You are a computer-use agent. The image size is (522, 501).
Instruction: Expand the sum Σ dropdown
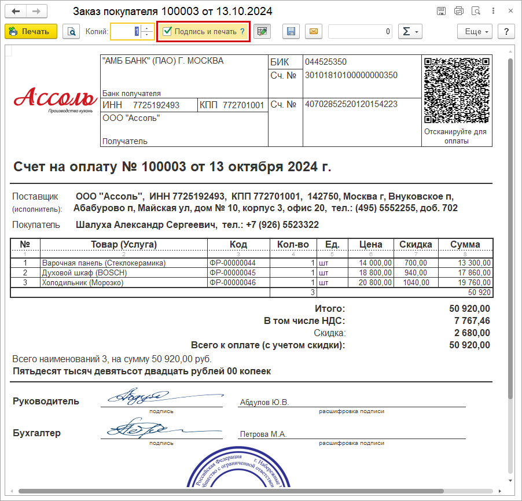410,32
